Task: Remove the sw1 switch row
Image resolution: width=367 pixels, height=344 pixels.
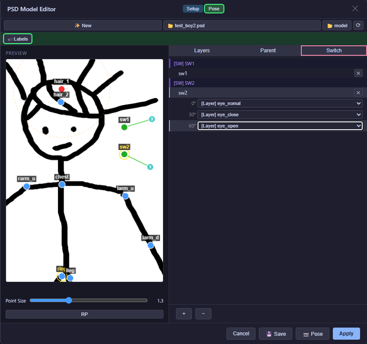Action: click(x=358, y=73)
